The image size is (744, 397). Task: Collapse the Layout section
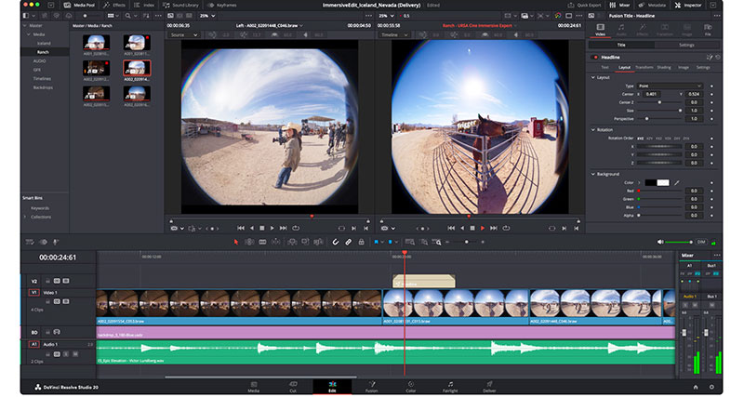[x=593, y=77]
